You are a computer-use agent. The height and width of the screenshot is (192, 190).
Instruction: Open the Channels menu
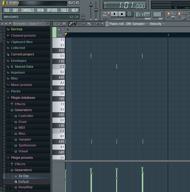pyautogui.click(x=28, y=10)
